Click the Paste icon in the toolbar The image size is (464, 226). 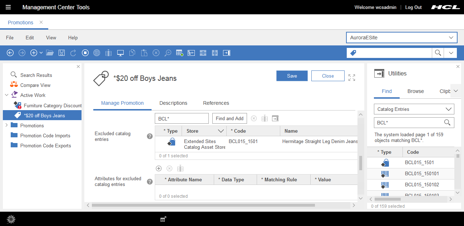pyautogui.click(x=144, y=53)
